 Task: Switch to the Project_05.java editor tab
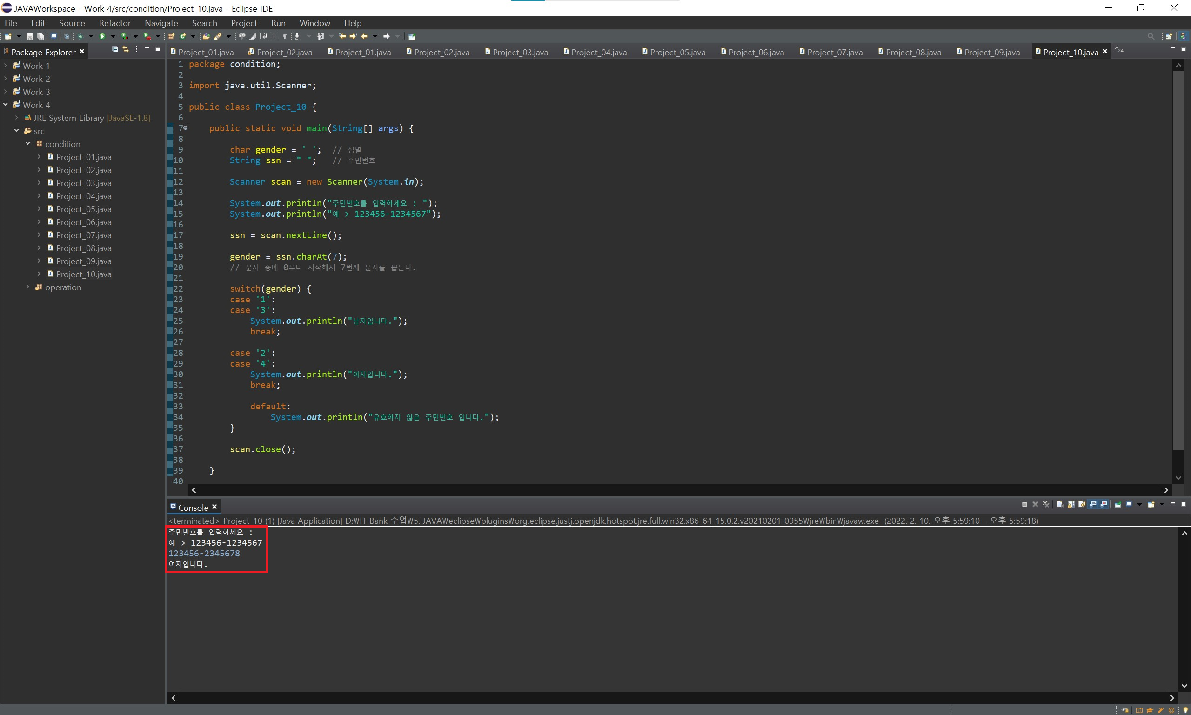click(x=677, y=52)
